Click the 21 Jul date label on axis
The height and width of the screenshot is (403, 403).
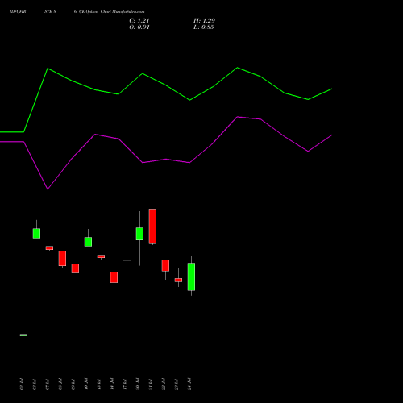pyautogui.click(x=151, y=384)
